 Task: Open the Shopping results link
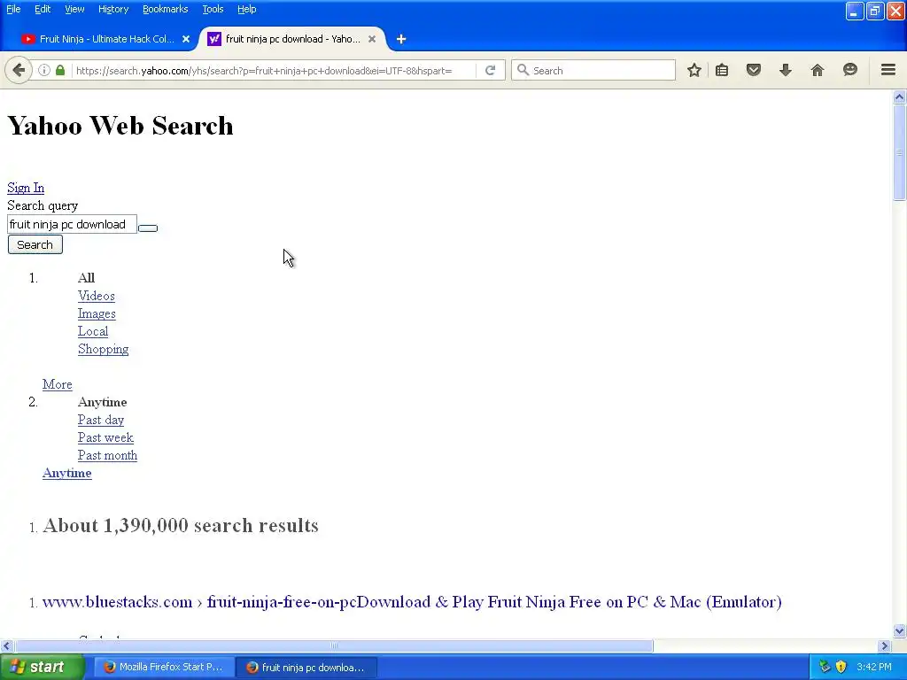(x=103, y=349)
